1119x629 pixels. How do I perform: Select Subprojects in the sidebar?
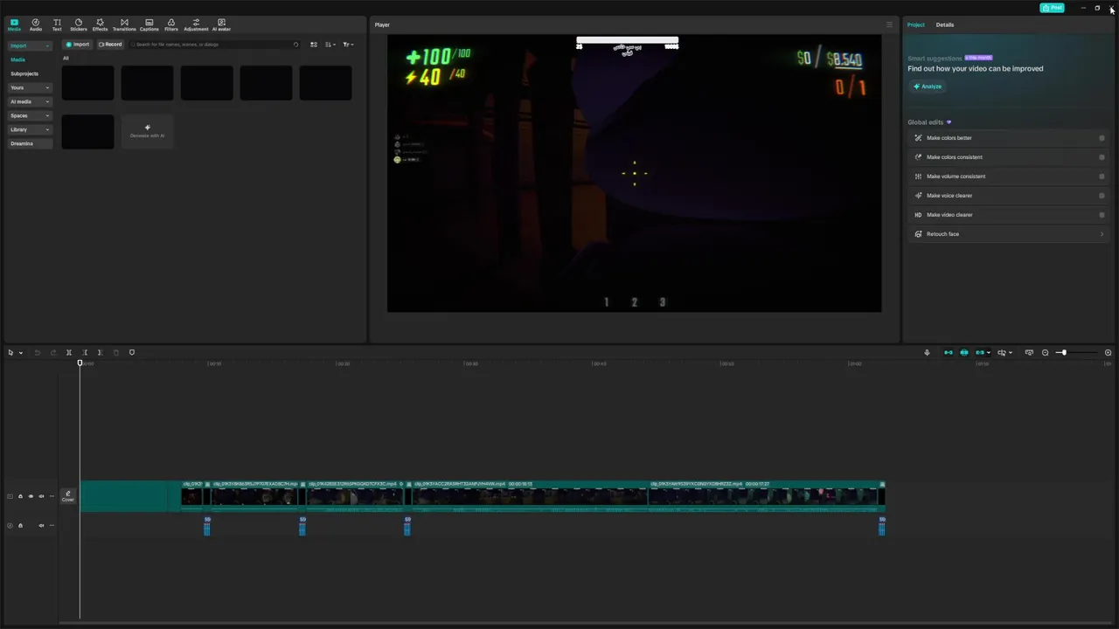(24, 73)
